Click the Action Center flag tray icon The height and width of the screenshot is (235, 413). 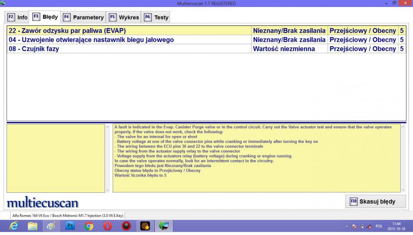tap(355, 227)
